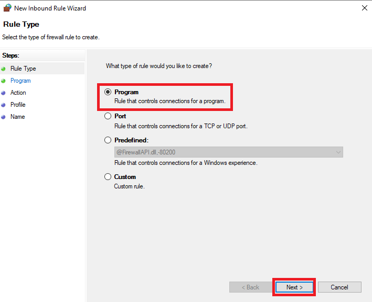This screenshot has height=302, width=372.
Task: Close the New Inbound Rule Wizard window
Action: (365, 8)
